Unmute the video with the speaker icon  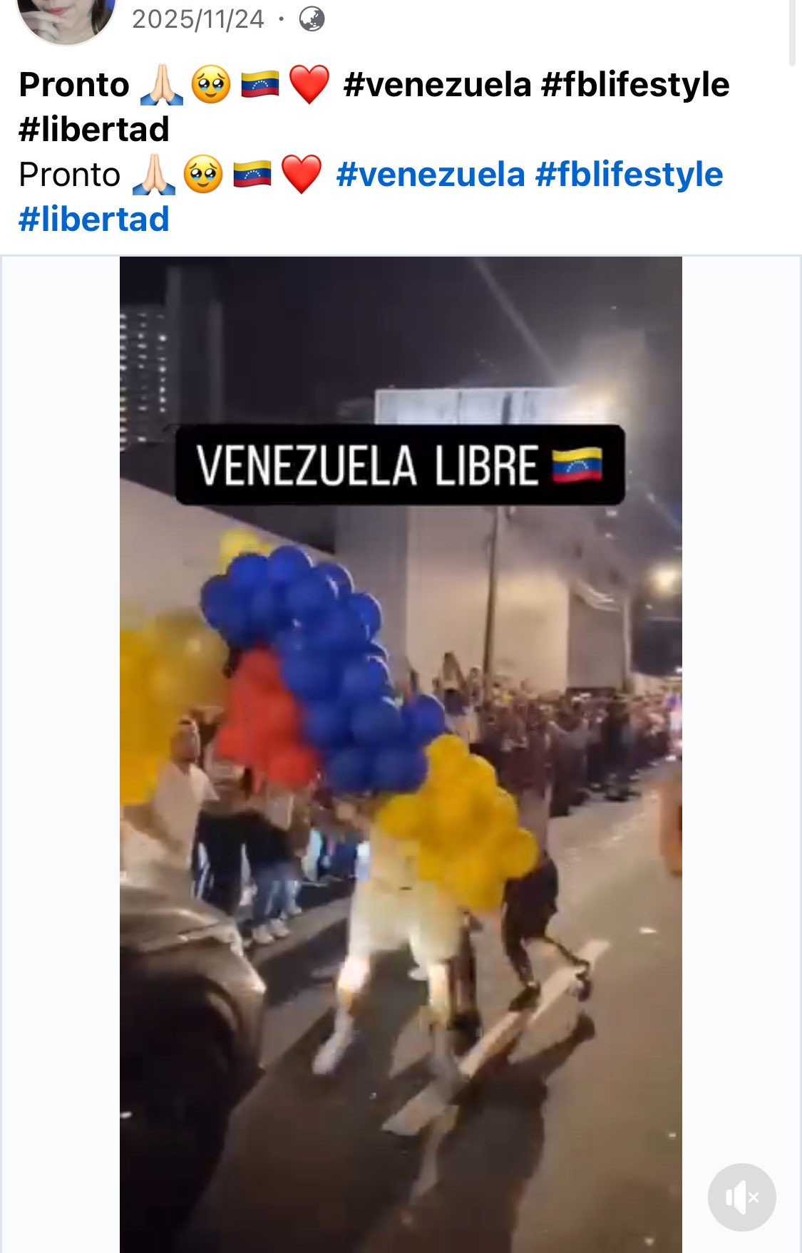pyautogui.click(x=741, y=1197)
